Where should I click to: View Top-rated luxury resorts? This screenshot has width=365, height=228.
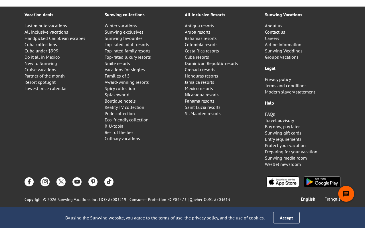128,57
